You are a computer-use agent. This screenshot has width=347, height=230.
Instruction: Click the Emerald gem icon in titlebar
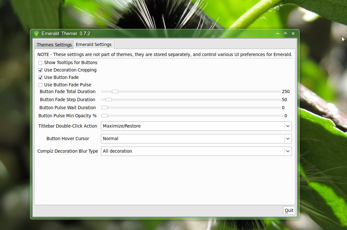pyautogui.click(x=36, y=34)
